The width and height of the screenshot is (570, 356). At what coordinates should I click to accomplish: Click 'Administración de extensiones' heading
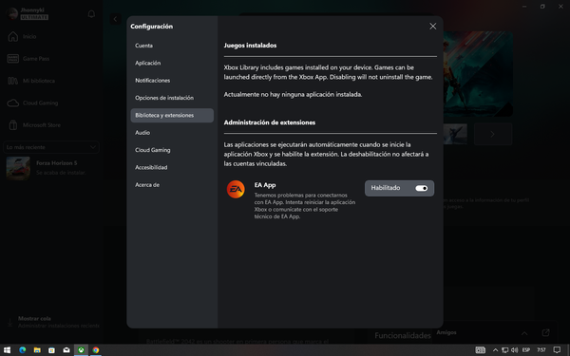point(270,122)
